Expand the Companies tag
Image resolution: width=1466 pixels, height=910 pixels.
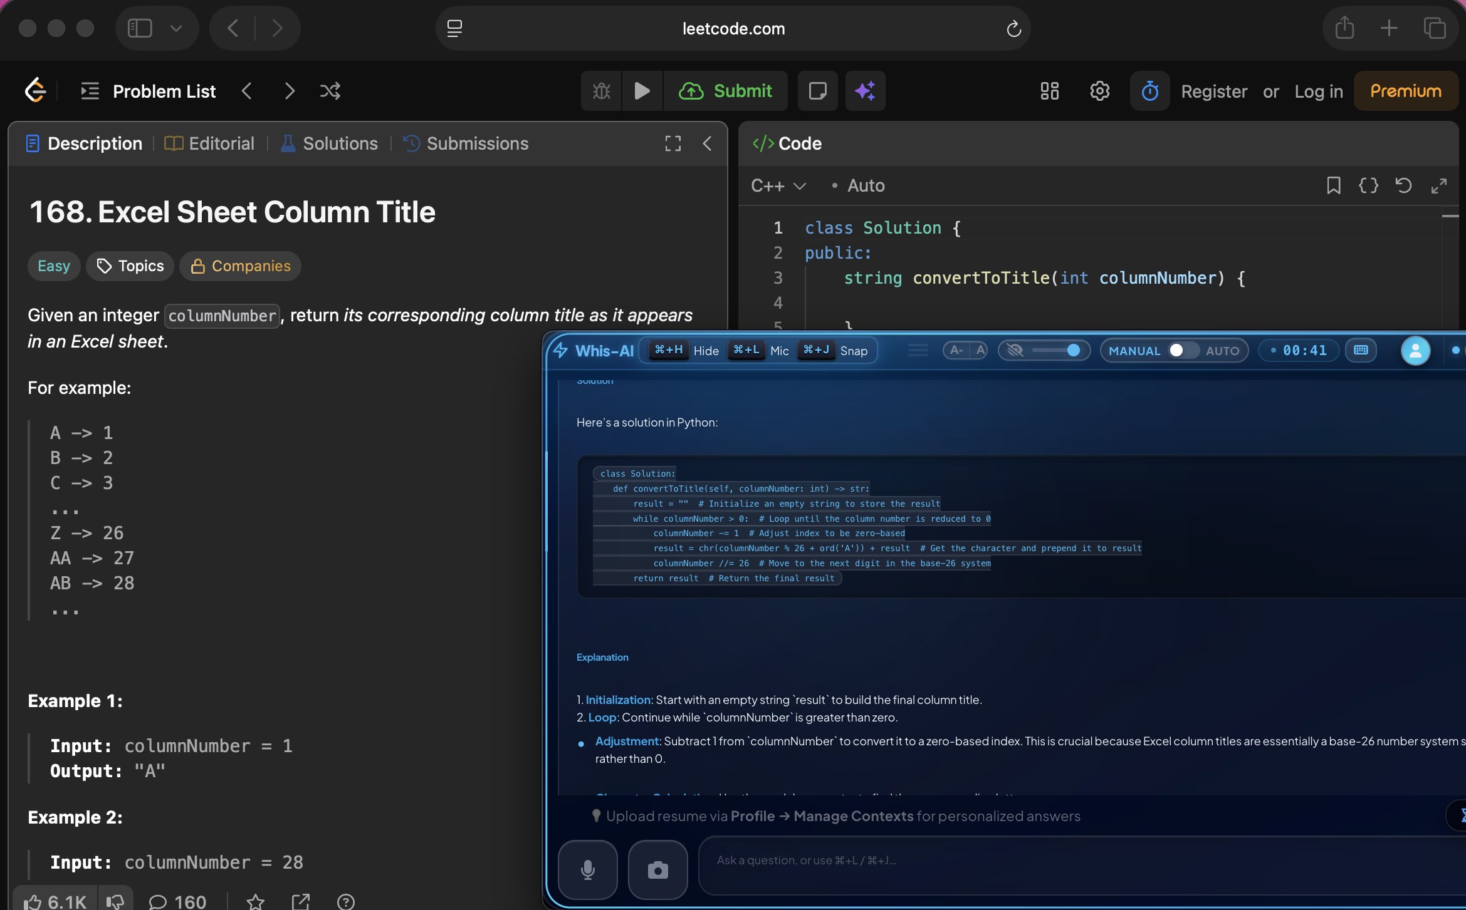[240, 266]
